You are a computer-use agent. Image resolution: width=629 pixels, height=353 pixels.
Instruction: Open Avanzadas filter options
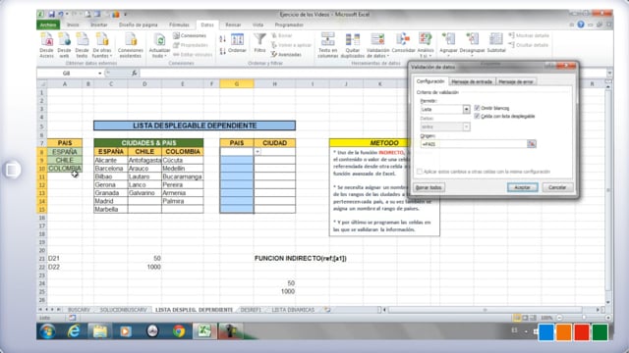click(286, 55)
